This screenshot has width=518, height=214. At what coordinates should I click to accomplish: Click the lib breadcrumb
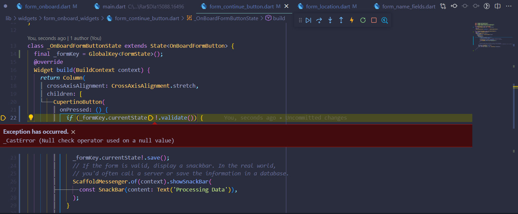coord(8,18)
